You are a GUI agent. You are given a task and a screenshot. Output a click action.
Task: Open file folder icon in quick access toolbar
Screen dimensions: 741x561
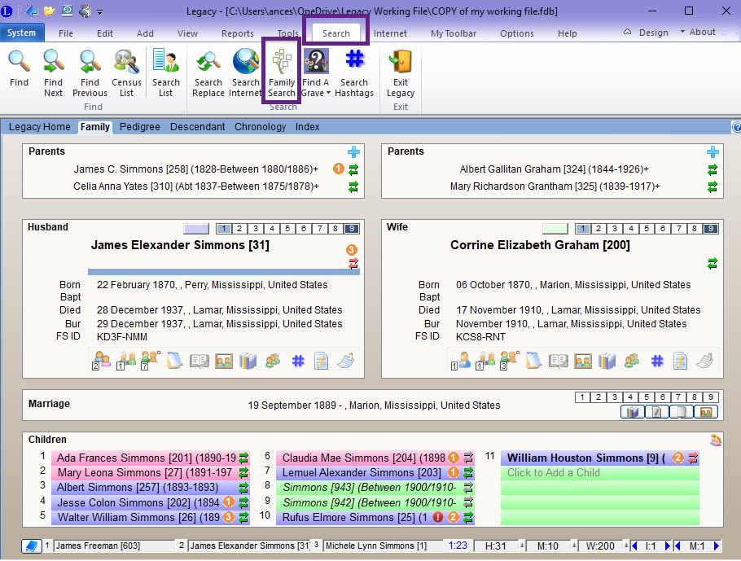click(49, 11)
